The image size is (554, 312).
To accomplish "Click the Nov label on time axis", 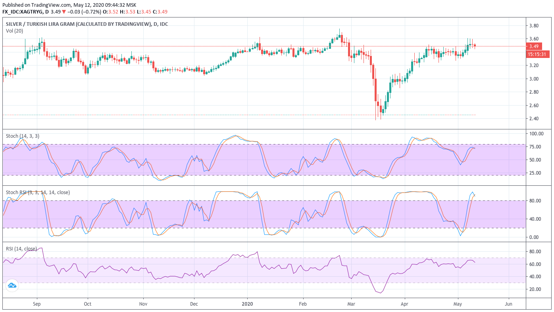I will coord(143,304).
